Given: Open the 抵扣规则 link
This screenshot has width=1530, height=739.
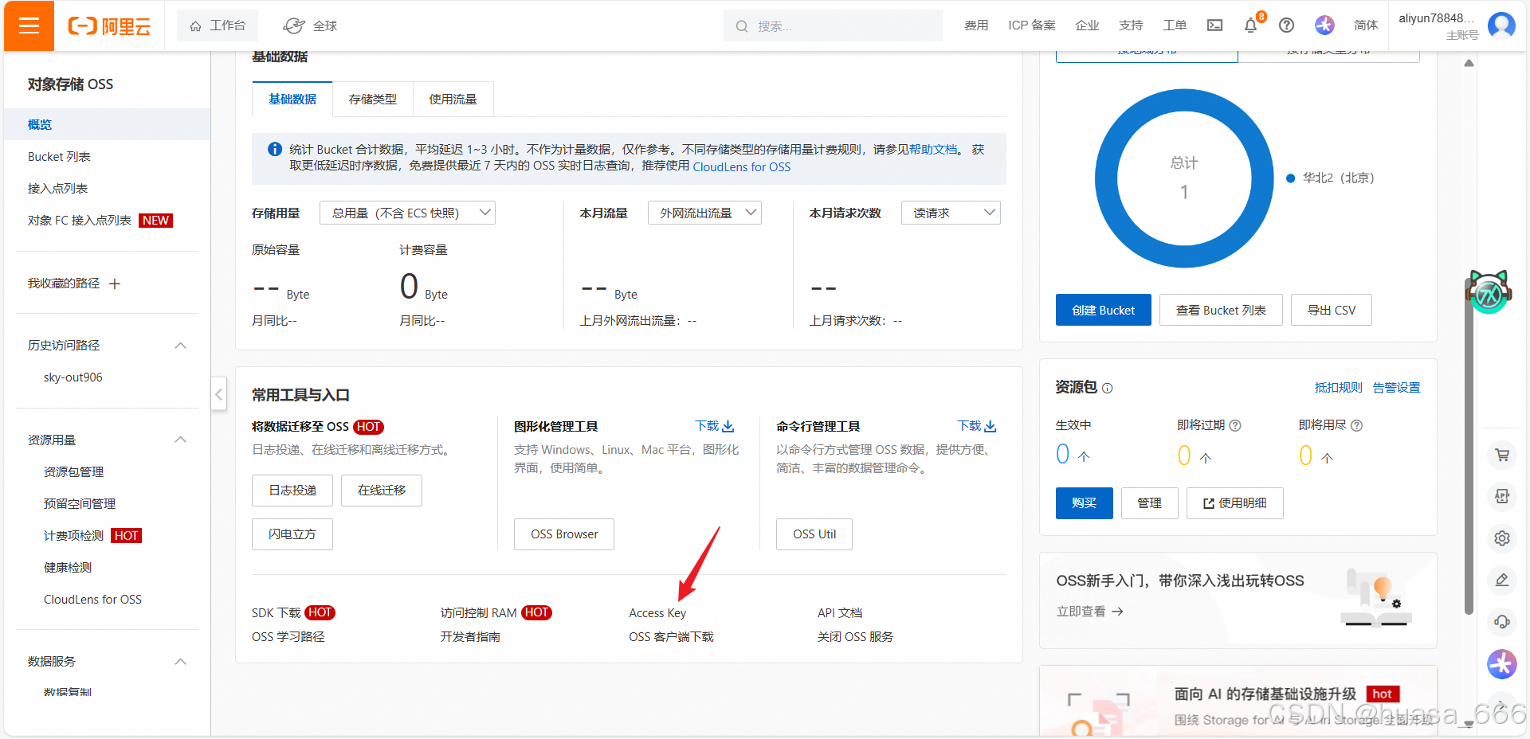Looking at the screenshot, I should (1339, 388).
